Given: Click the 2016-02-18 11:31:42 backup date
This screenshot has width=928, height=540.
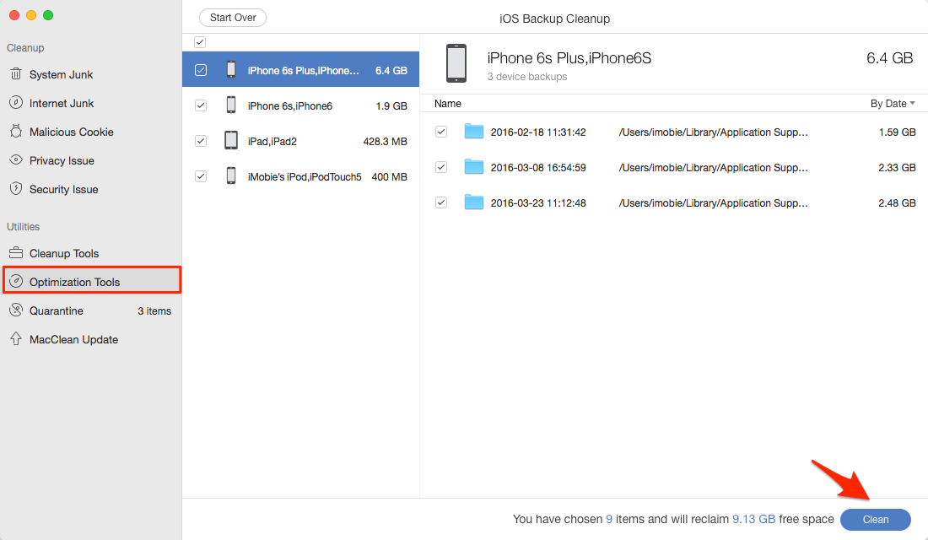Looking at the screenshot, I should click(x=538, y=132).
